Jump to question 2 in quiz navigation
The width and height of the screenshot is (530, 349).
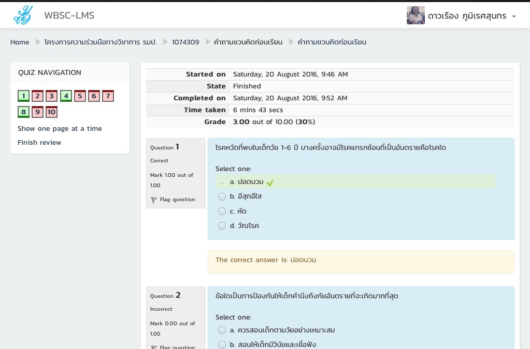pyautogui.click(x=37, y=96)
